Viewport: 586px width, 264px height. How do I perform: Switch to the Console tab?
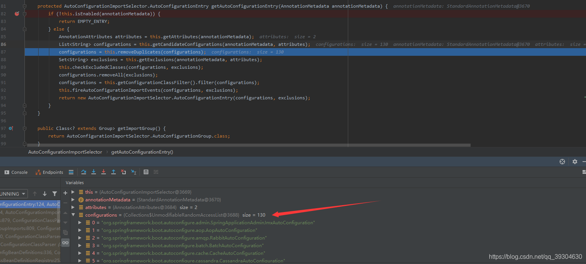(16, 172)
